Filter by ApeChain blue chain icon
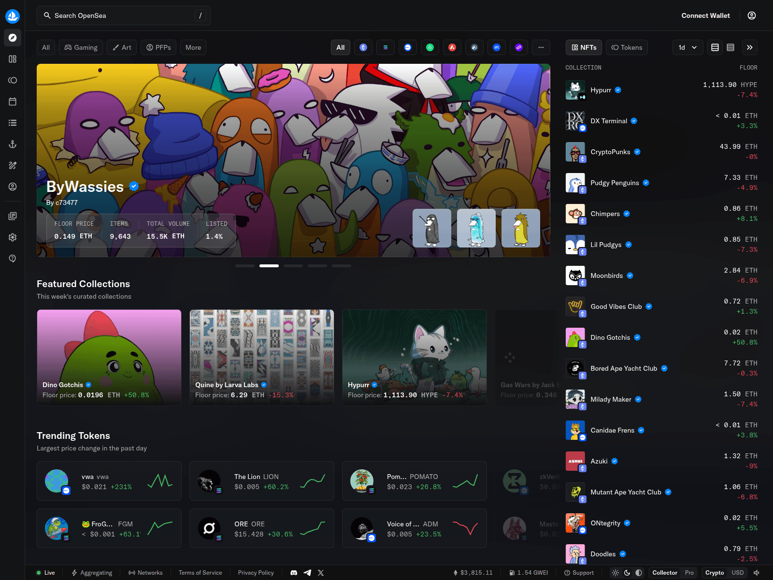The image size is (773, 580). pyautogui.click(x=497, y=47)
